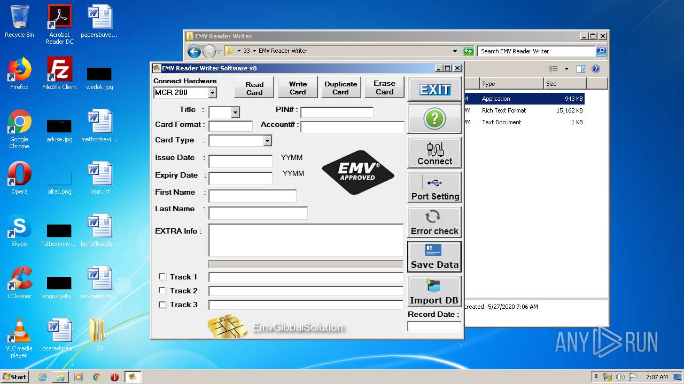
Task: Open the Card Type dropdown
Action: pos(268,141)
